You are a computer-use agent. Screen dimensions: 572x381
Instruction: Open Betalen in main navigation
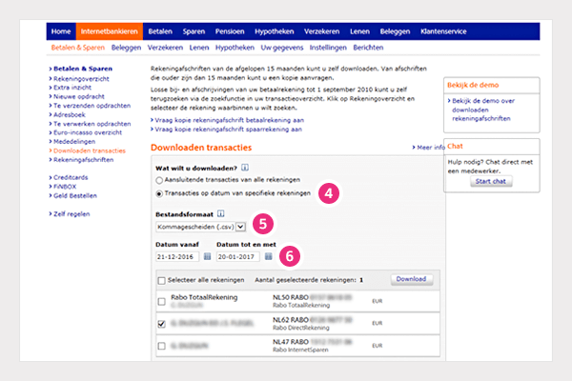click(160, 31)
